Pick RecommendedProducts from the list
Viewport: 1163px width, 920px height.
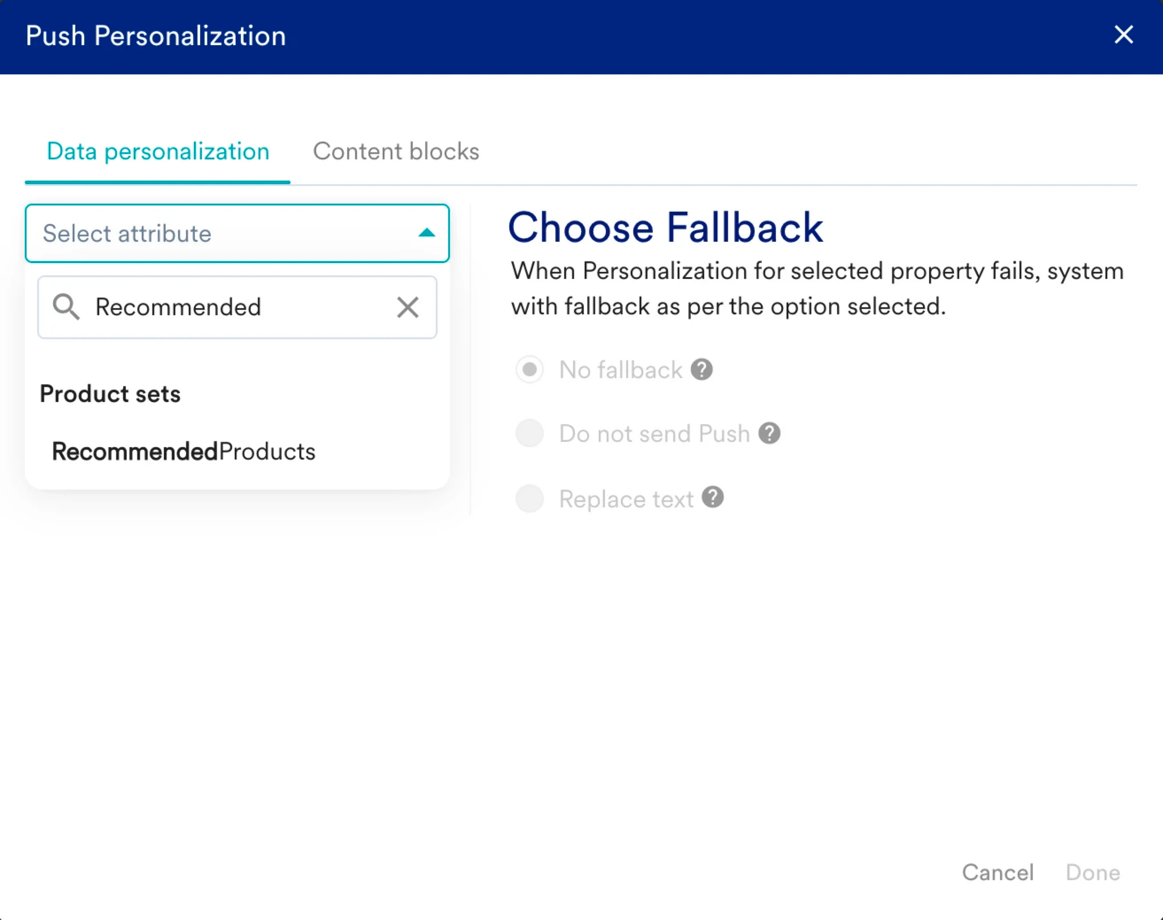click(184, 452)
